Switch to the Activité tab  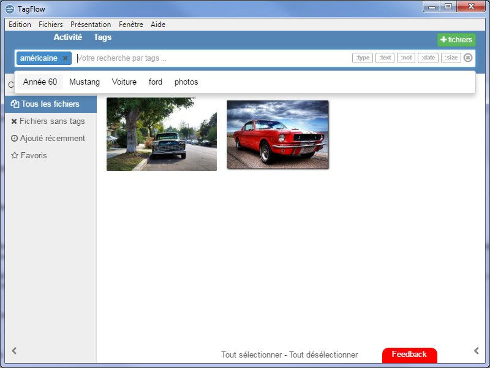pyautogui.click(x=68, y=37)
